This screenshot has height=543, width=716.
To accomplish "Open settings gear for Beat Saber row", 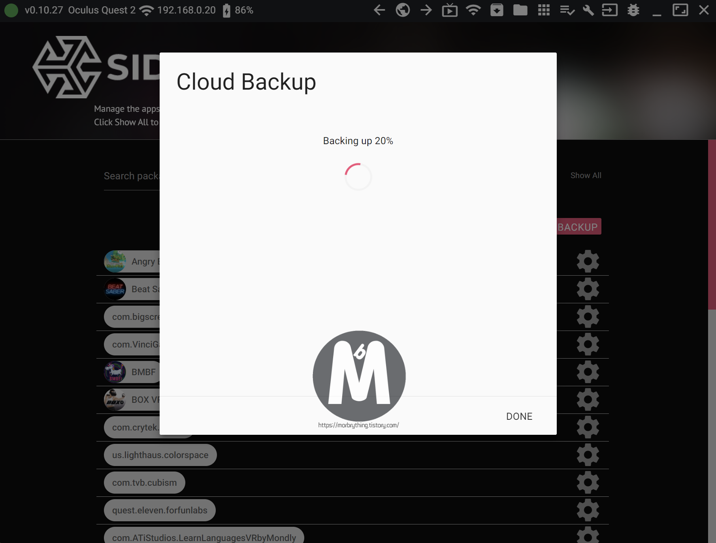I will click(x=588, y=289).
